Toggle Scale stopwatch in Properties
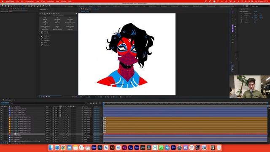Viewport: 270px width, 152px height. 241,18
